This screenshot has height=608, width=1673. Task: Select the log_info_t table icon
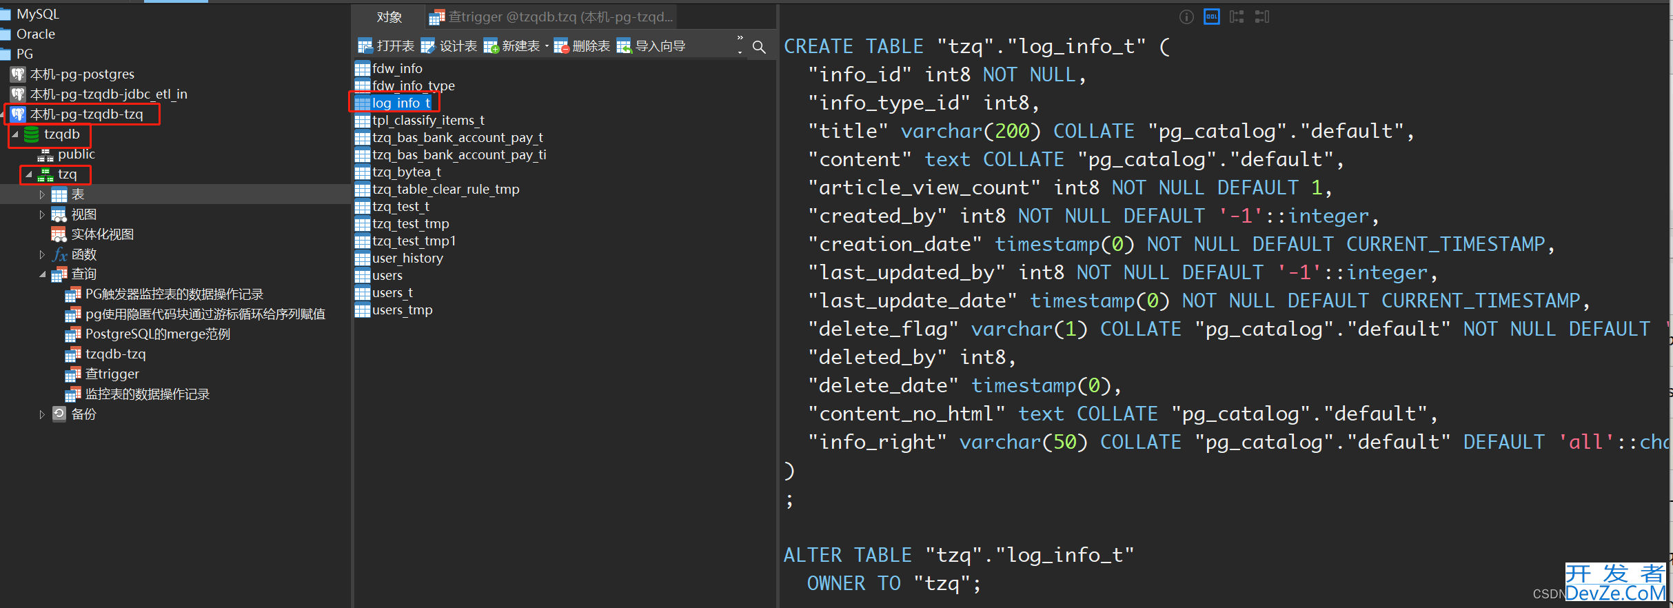coord(363,103)
